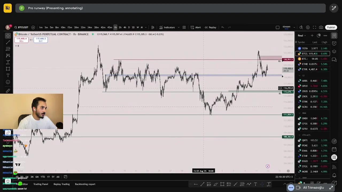This screenshot has height=192, width=342.
Task: Toggle camera in Ali Tıknazoğlu meeting bar
Action: [298, 188]
